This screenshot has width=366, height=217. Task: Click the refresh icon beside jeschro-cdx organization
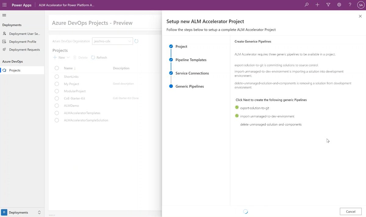point(136,41)
